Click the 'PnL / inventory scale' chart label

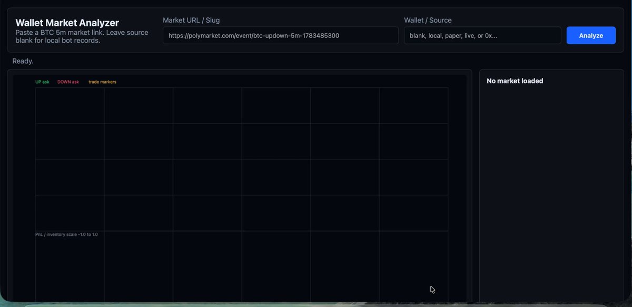tap(66, 234)
